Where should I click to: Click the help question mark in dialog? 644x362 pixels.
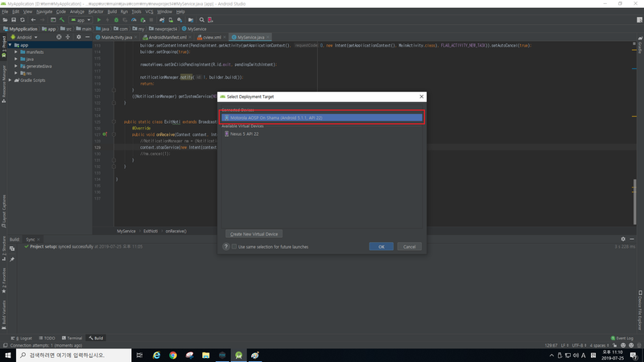coord(226,247)
